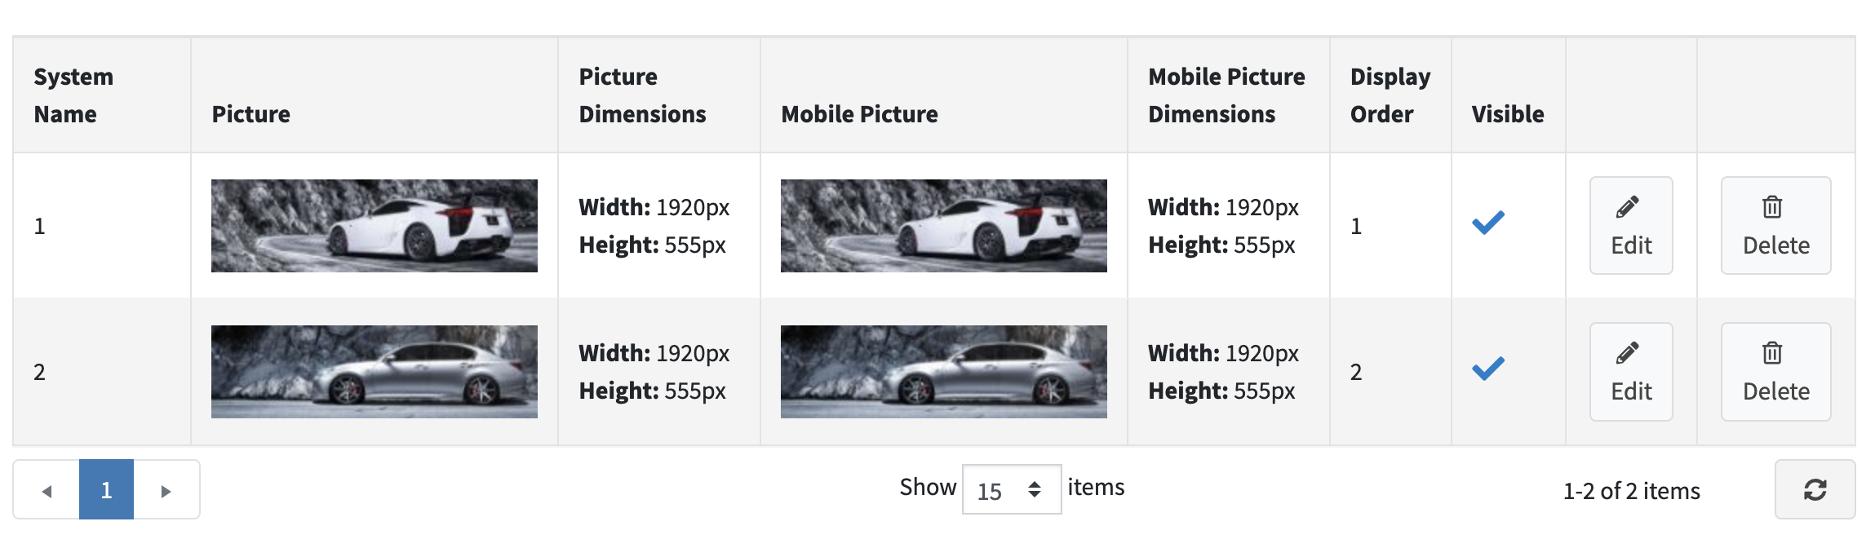Uncheck the Visible checkmark on System Name 1

[1487, 221]
